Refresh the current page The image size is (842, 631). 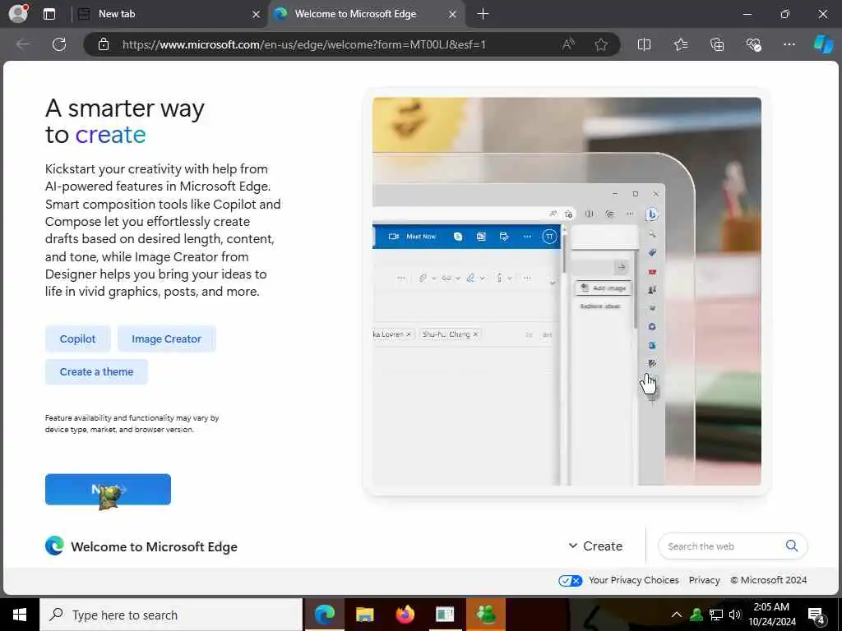[x=59, y=44]
